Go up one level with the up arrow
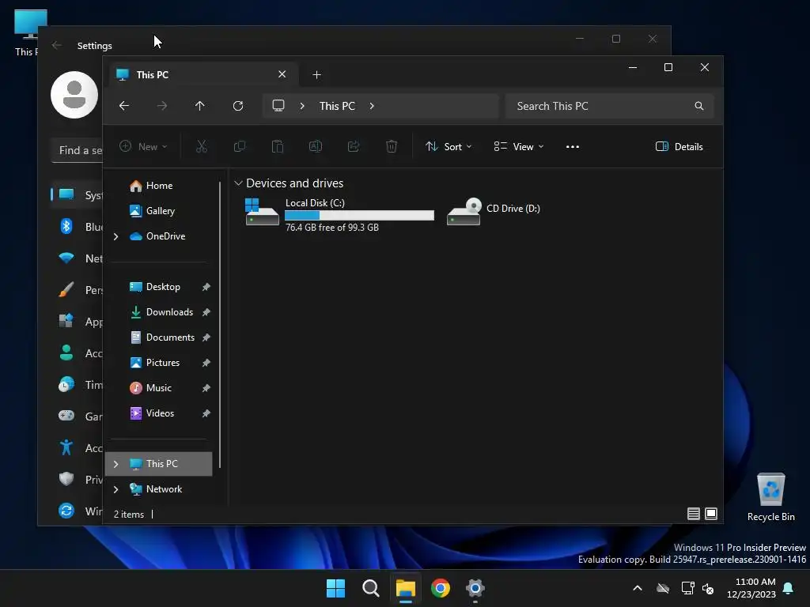This screenshot has height=607, width=810. click(200, 106)
